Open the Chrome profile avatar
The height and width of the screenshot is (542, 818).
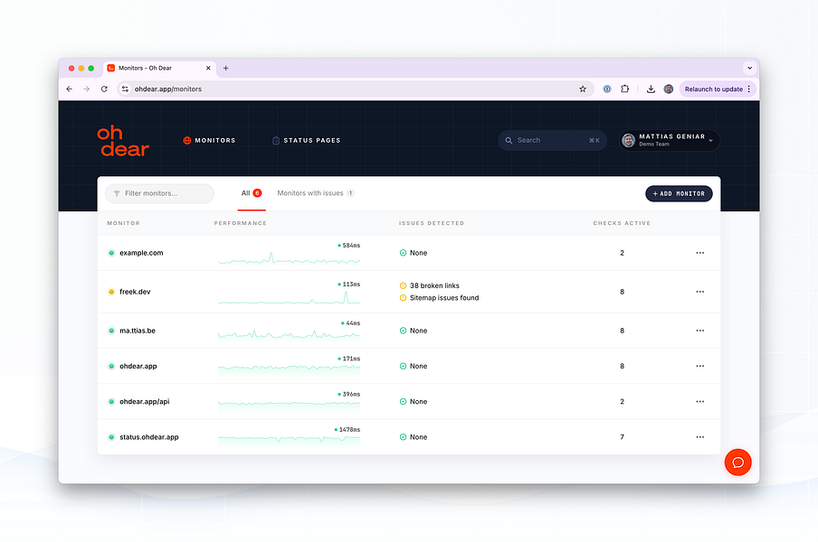[669, 89]
